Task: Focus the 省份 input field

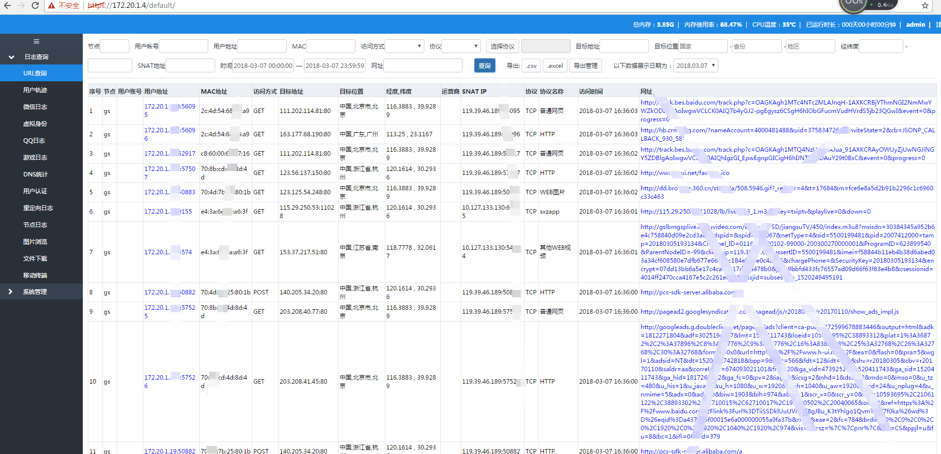Action: click(757, 46)
